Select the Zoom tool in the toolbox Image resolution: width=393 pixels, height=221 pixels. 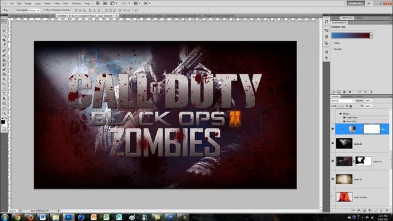pos(4,113)
